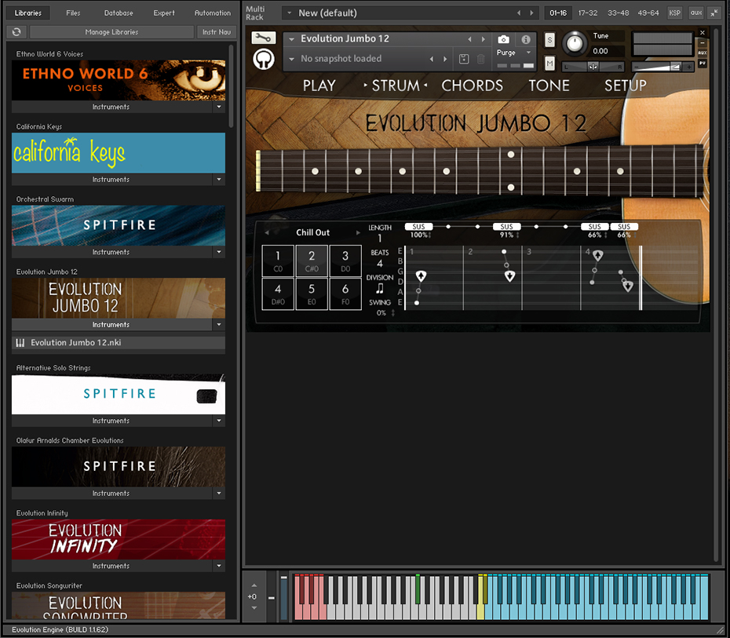The image size is (730, 638).
Task: Change the Division note value icon
Action: (x=380, y=289)
